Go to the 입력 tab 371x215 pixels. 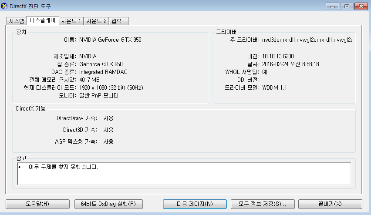[119, 21]
